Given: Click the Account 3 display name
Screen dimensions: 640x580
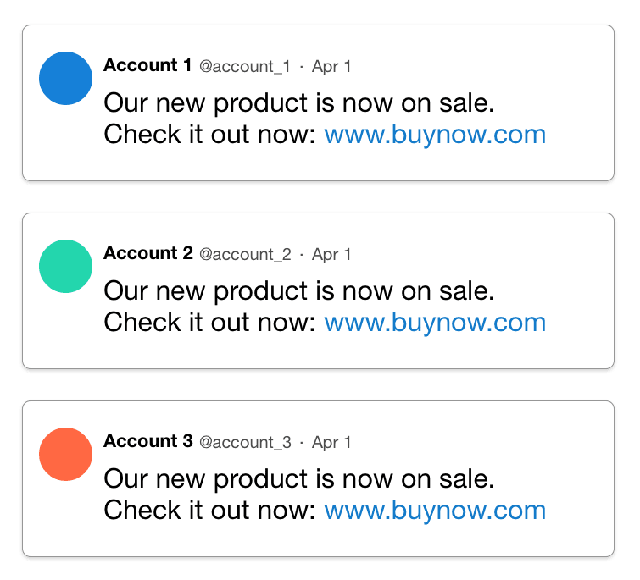Looking at the screenshot, I should pos(147,441).
